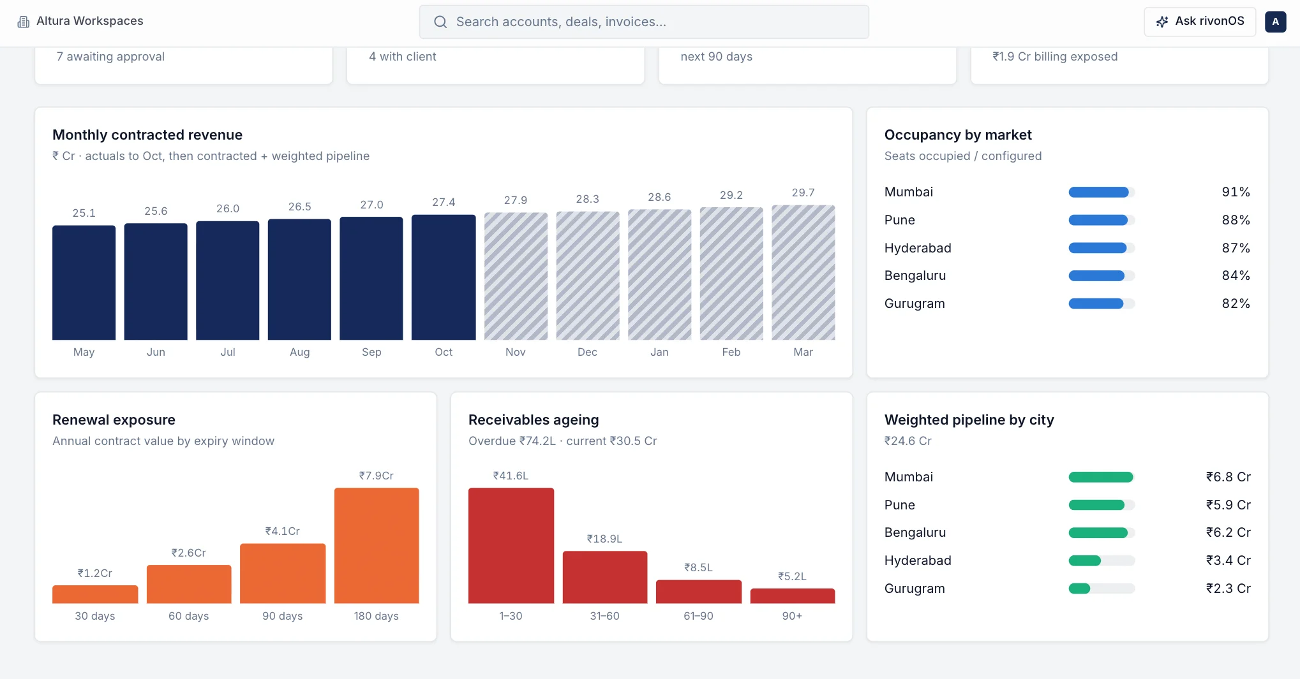Click the '7 awaiting approval' card text
The image size is (1300, 679).
(x=110, y=56)
